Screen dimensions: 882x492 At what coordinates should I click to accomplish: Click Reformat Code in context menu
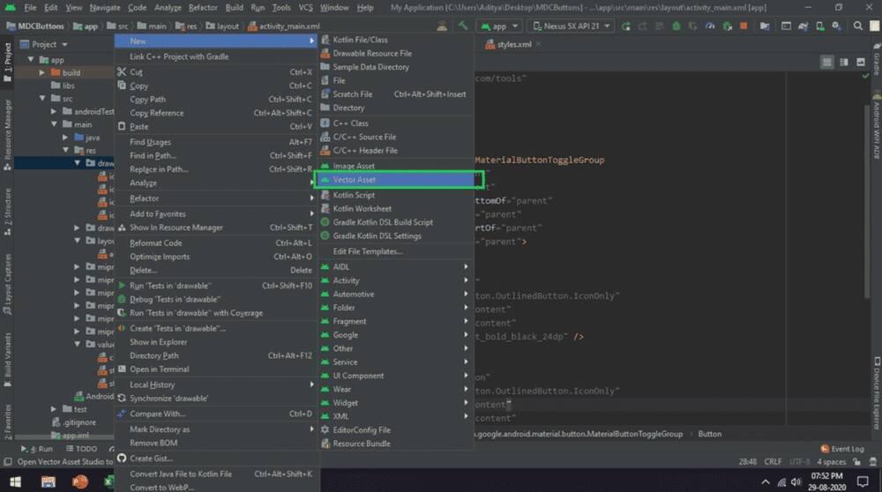(x=216, y=242)
